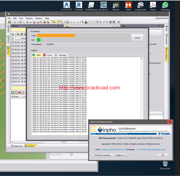Switch to the Statistics tab
Image resolution: width=180 pixels, height=176 pixels.
click(x=31, y=146)
